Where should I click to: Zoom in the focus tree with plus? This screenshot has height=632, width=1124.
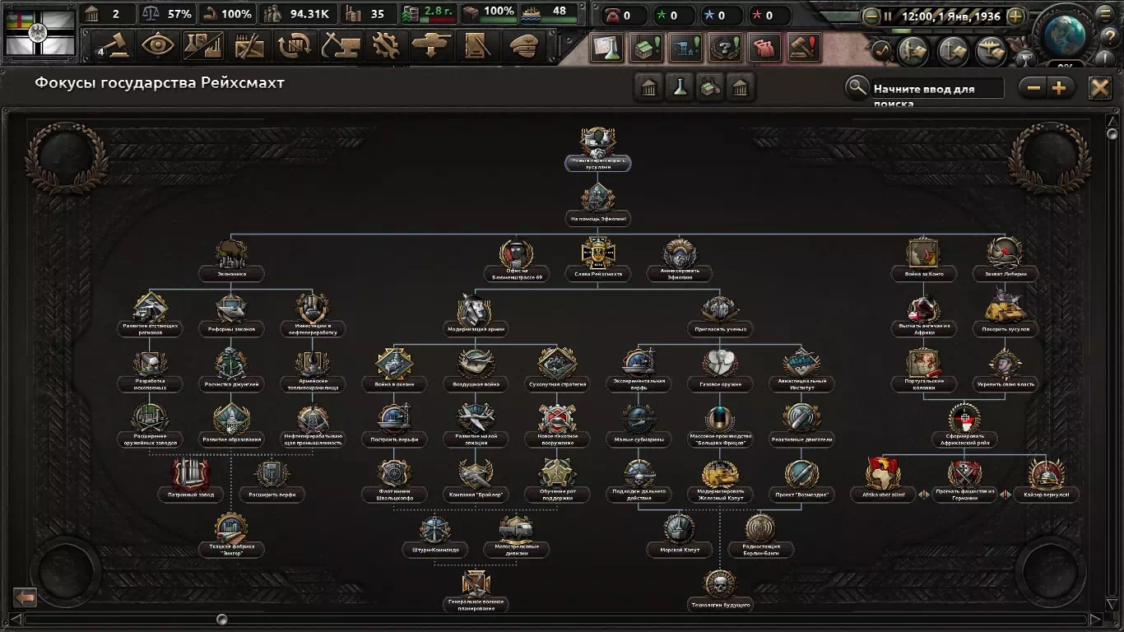(x=1059, y=88)
